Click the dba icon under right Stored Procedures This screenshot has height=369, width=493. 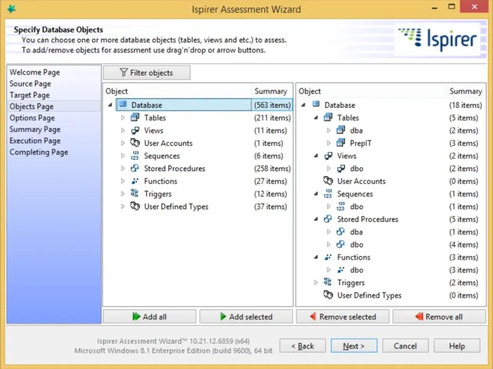click(x=341, y=232)
